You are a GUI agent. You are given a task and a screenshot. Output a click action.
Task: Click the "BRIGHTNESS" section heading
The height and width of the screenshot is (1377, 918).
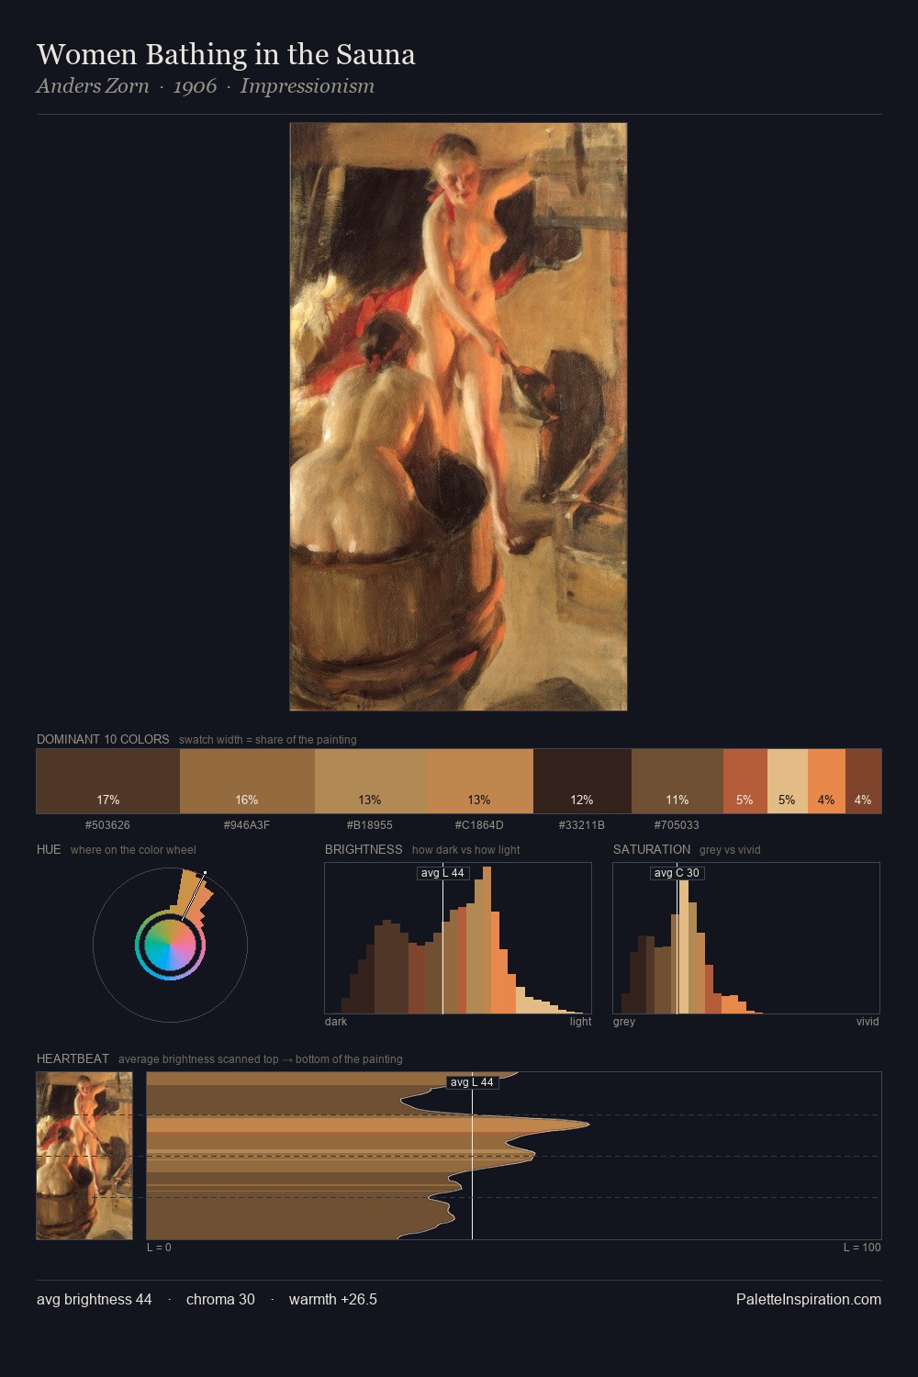364,849
